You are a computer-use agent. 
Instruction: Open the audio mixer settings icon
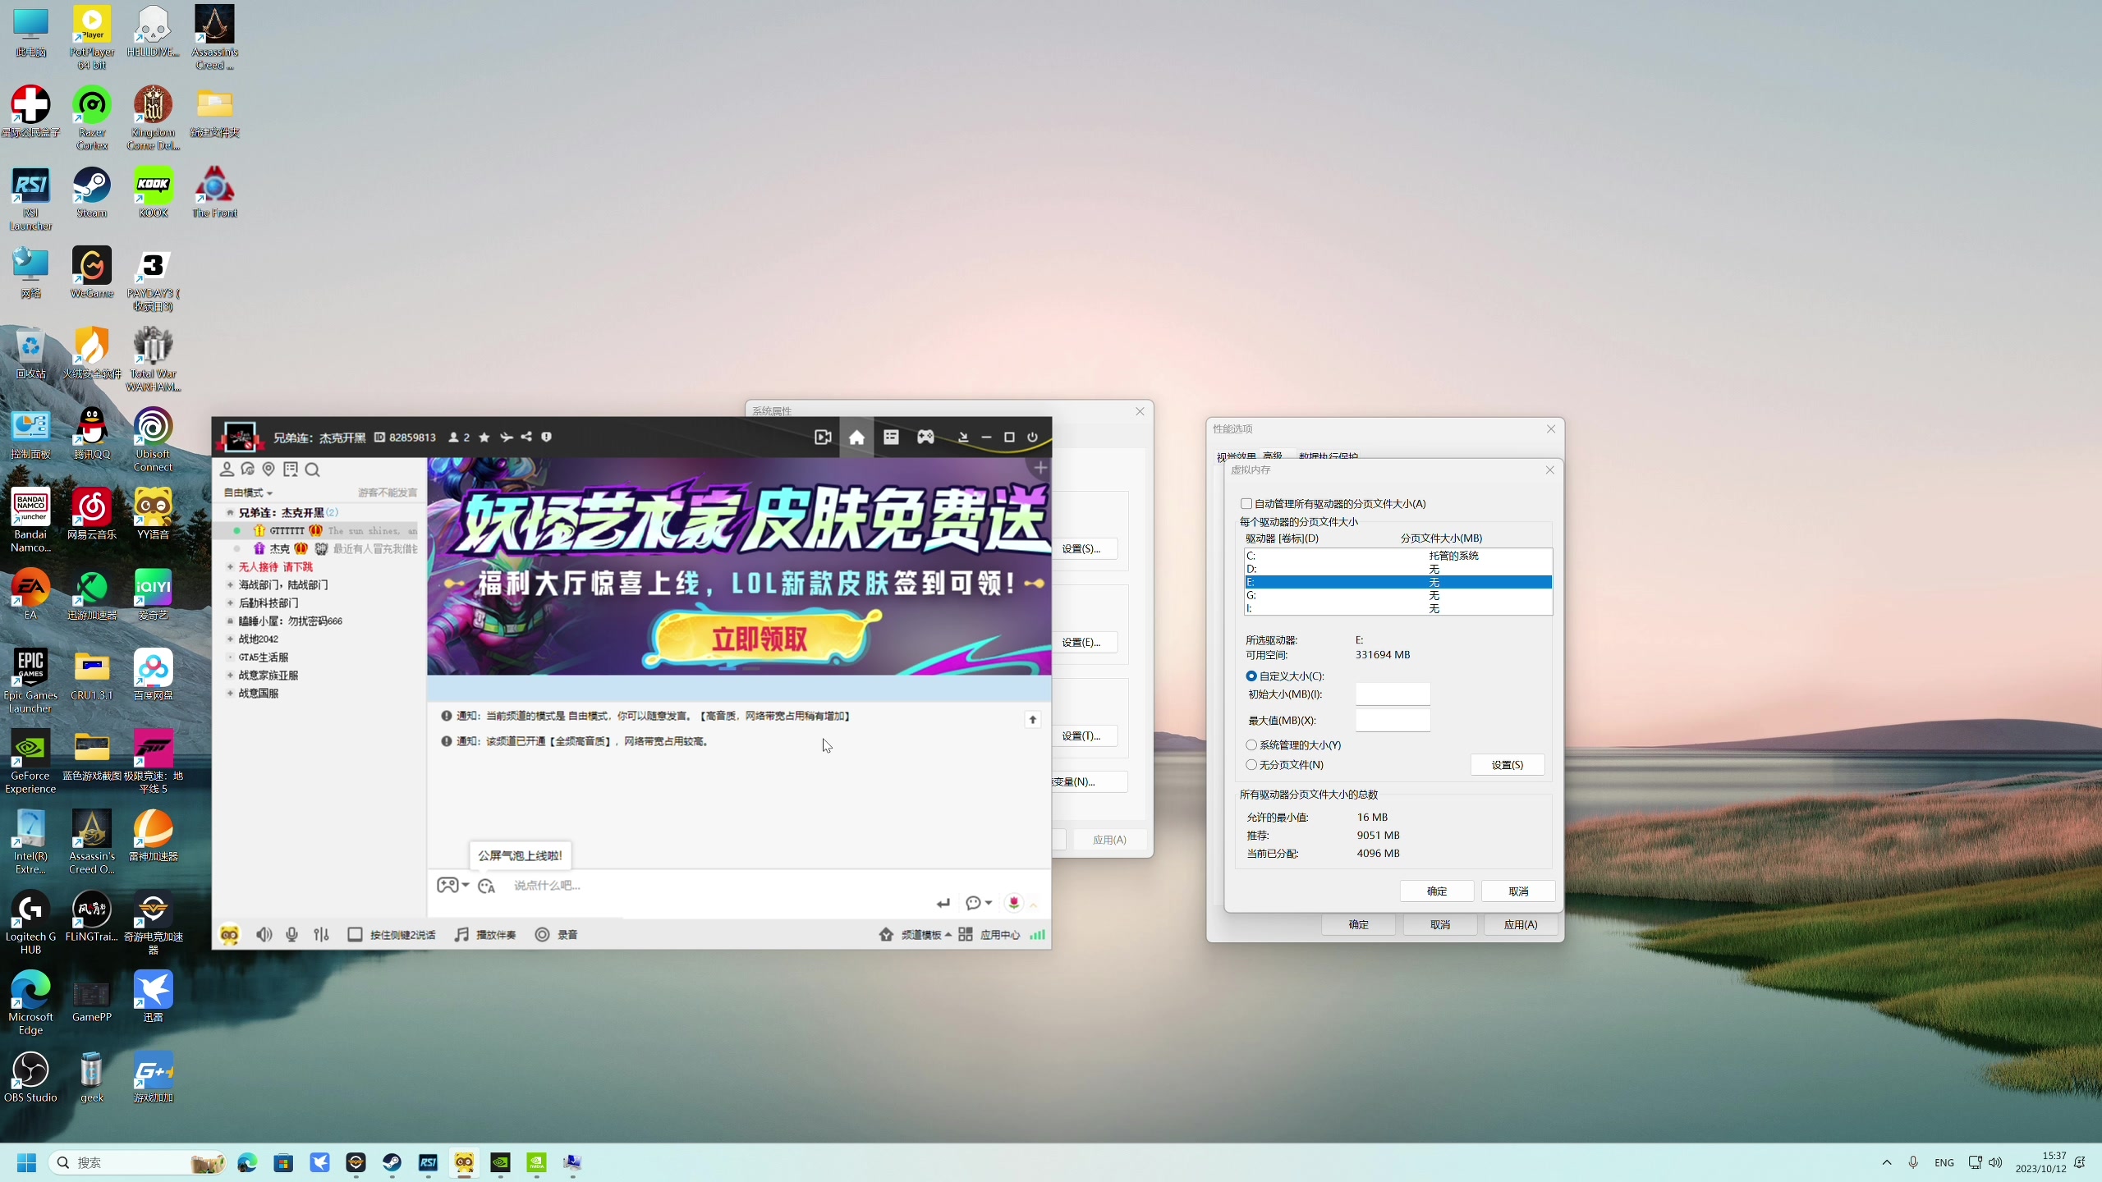point(321,935)
